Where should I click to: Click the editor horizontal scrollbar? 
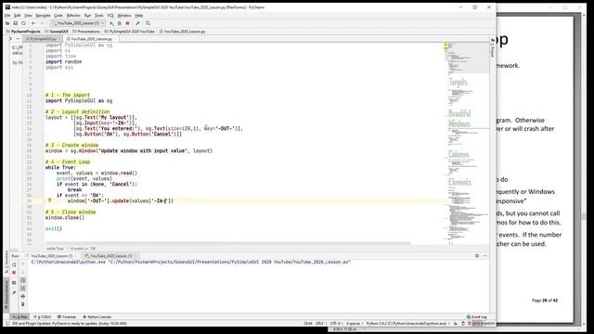[227, 243]
